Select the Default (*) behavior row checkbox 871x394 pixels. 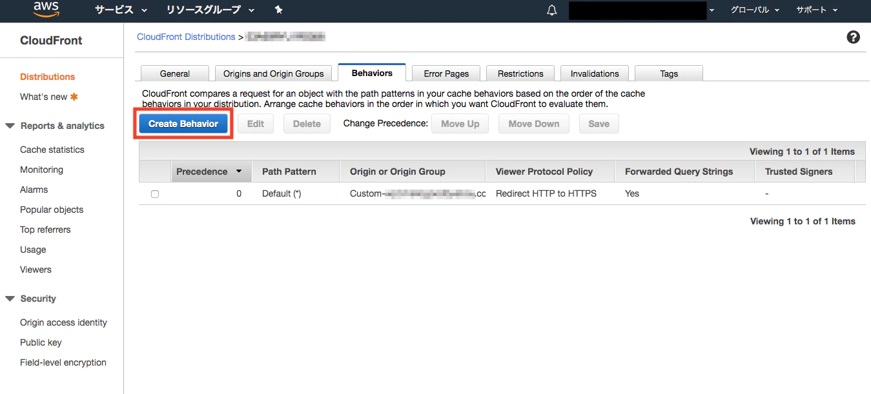tap(155, 194)
